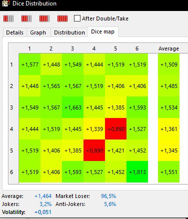The height and width of the screenshot is (219, 188).
Task: Select the all-red-bars precision level icon
Action: [x=62, y=18]
